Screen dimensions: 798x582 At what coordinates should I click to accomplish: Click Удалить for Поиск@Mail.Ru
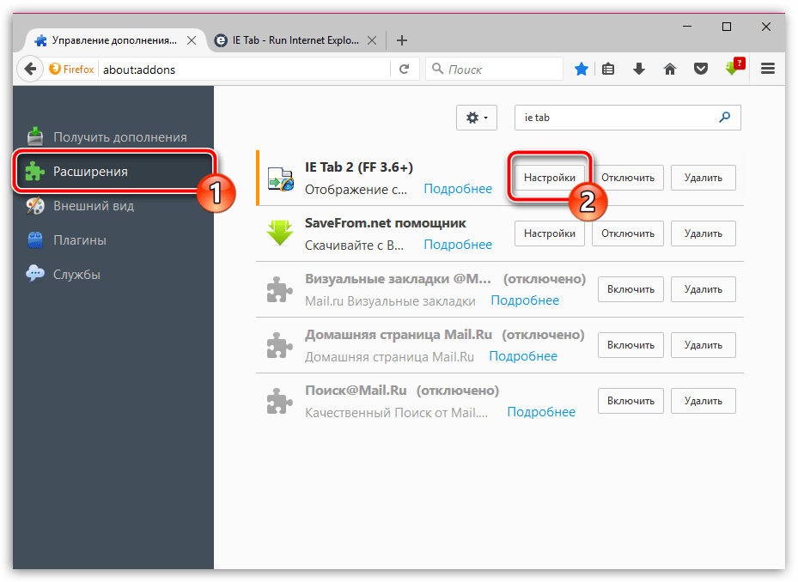pyautogui.click(x=704, y=401)
